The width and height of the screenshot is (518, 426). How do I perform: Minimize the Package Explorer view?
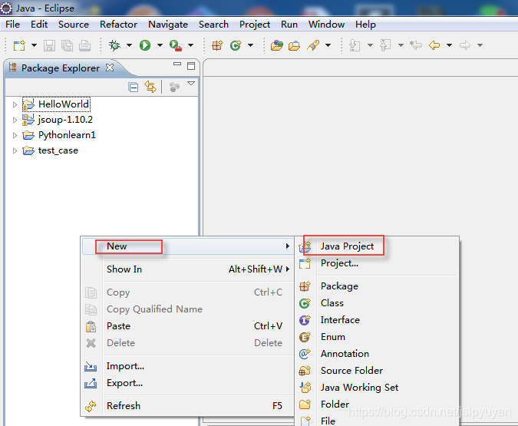[x=177, y=64]
